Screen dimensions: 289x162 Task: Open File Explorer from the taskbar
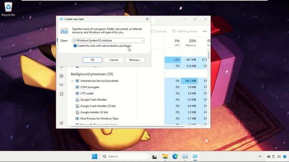165,156
